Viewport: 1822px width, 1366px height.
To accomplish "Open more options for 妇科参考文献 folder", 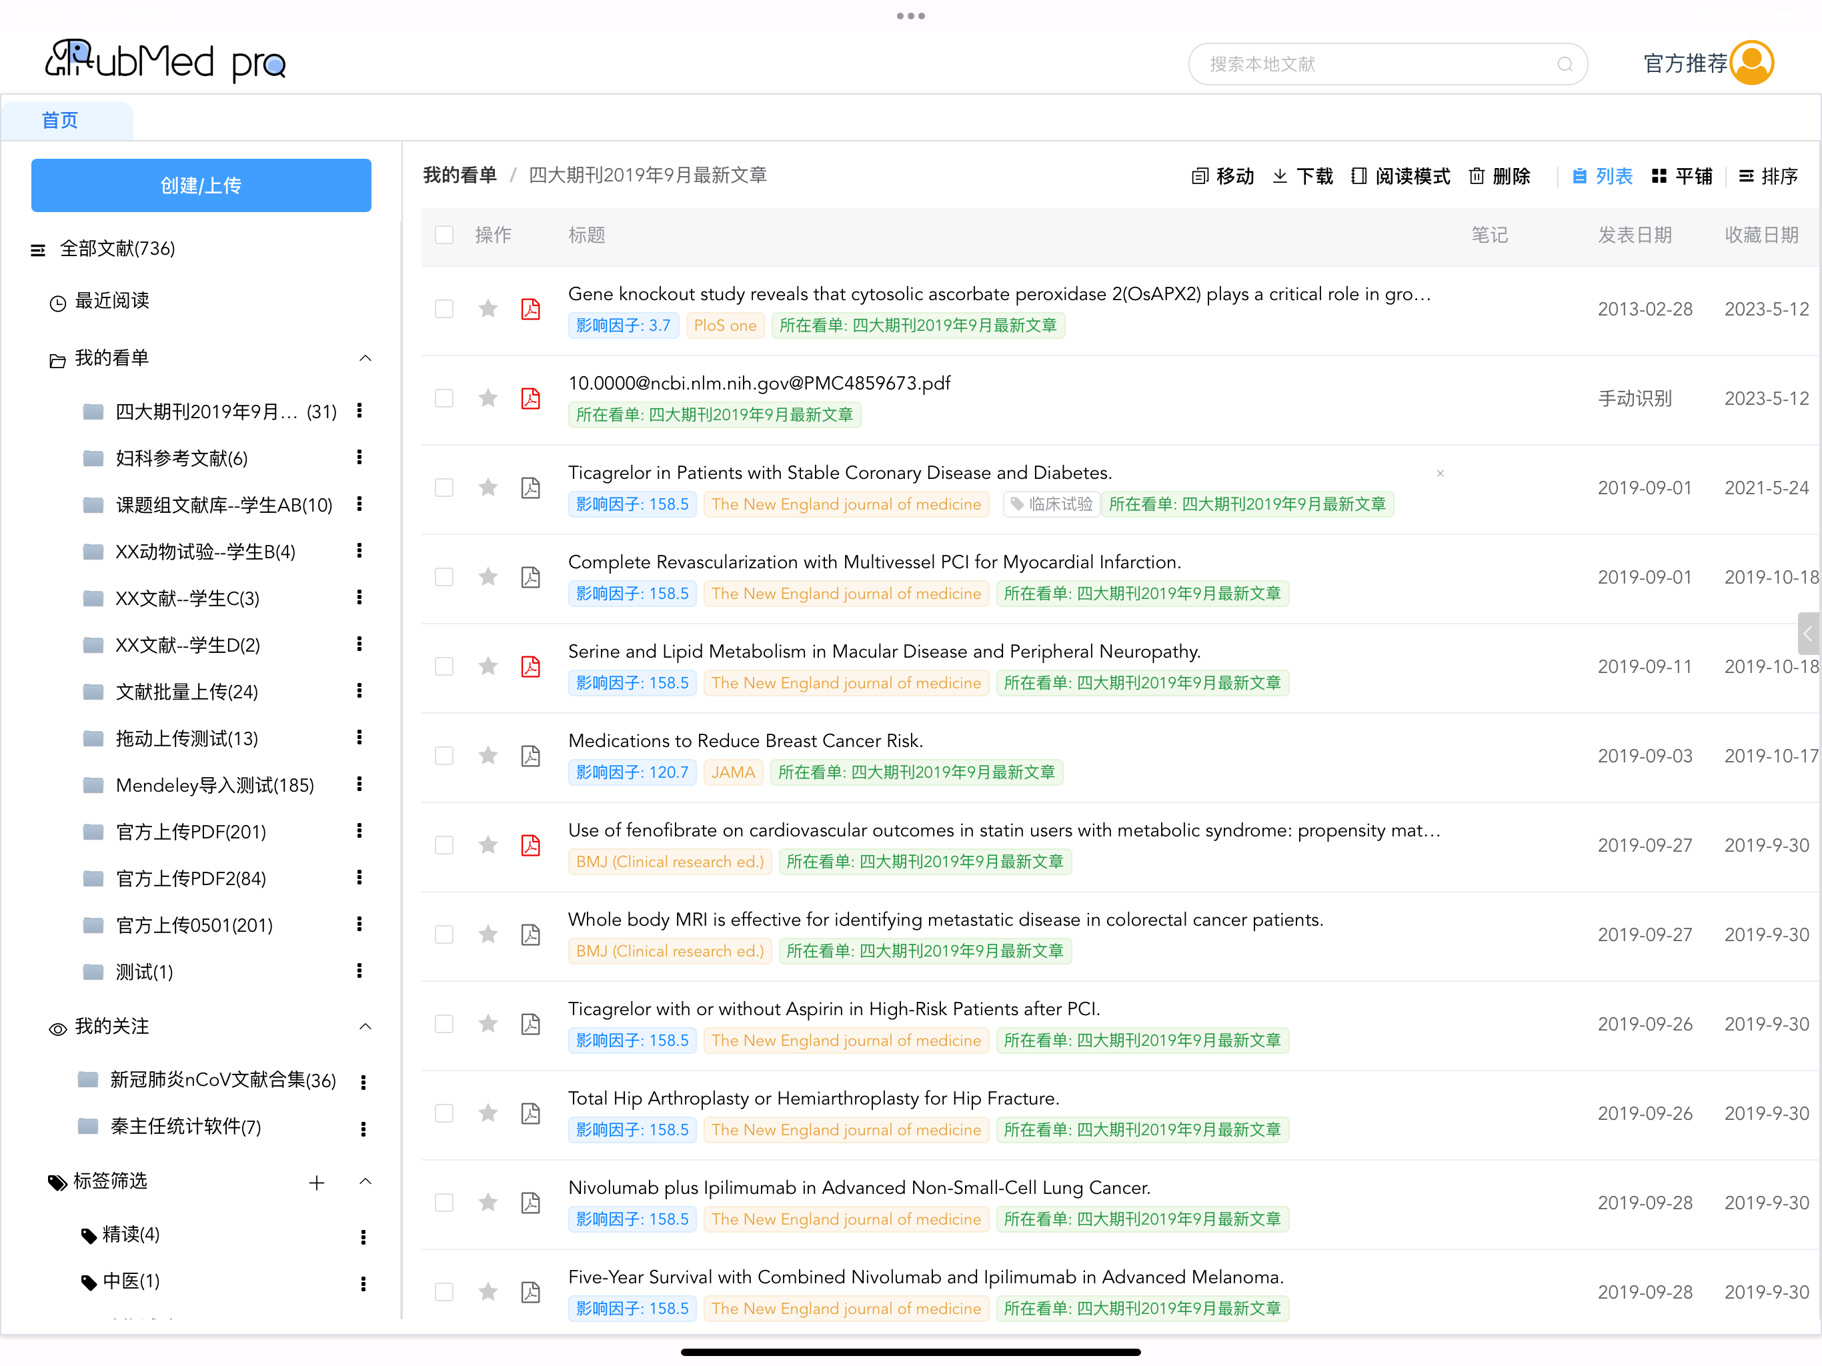I will [359, 458].
